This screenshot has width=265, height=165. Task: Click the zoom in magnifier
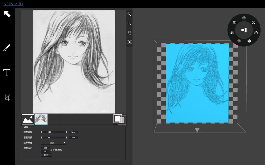[129, 14]
